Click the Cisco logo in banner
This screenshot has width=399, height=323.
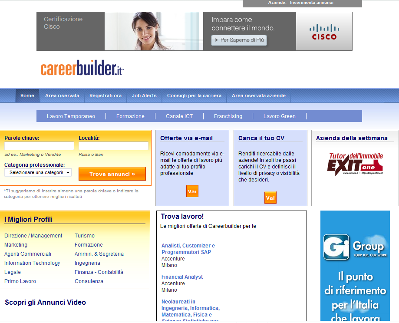point(324,32)
